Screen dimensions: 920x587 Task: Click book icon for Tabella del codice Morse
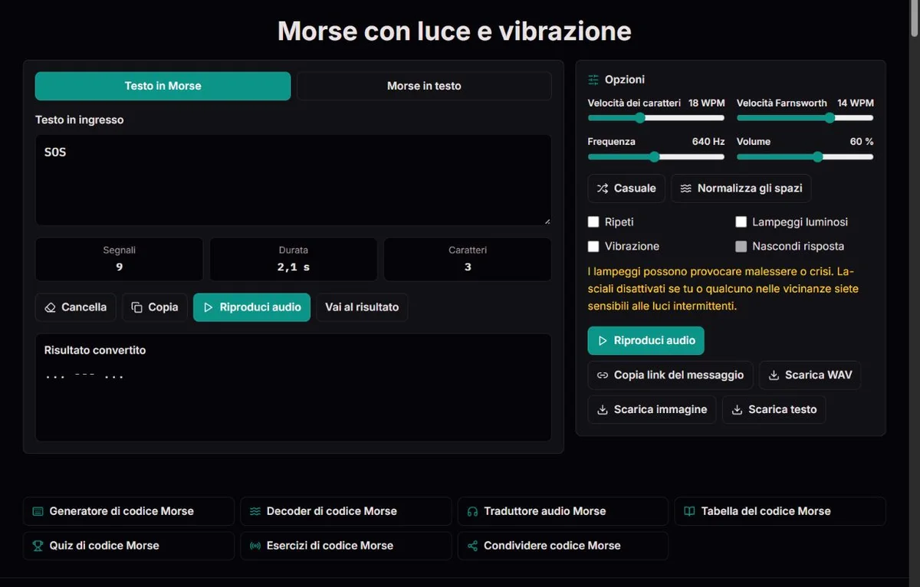[689, 511]
